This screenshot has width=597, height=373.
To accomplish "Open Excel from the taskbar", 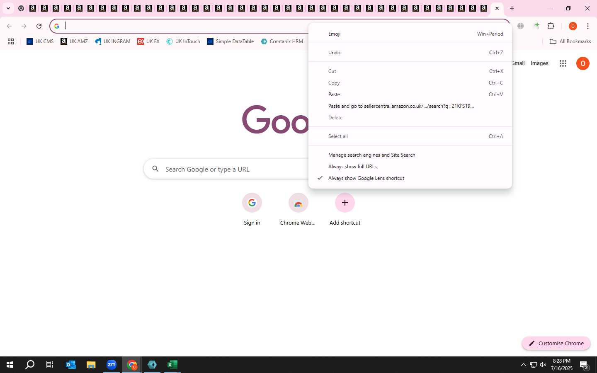I will pos(172,365).
